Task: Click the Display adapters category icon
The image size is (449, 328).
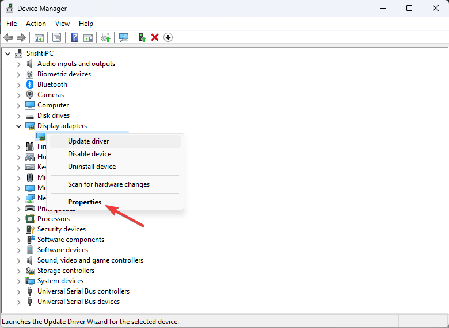Action: pos(30,126)
